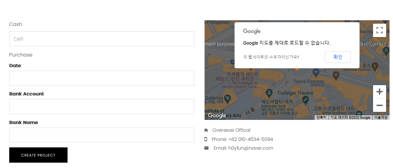Click the Tesco Express shopping cart marker
Viewport: 393px width, 168px height.
point(316,72)
